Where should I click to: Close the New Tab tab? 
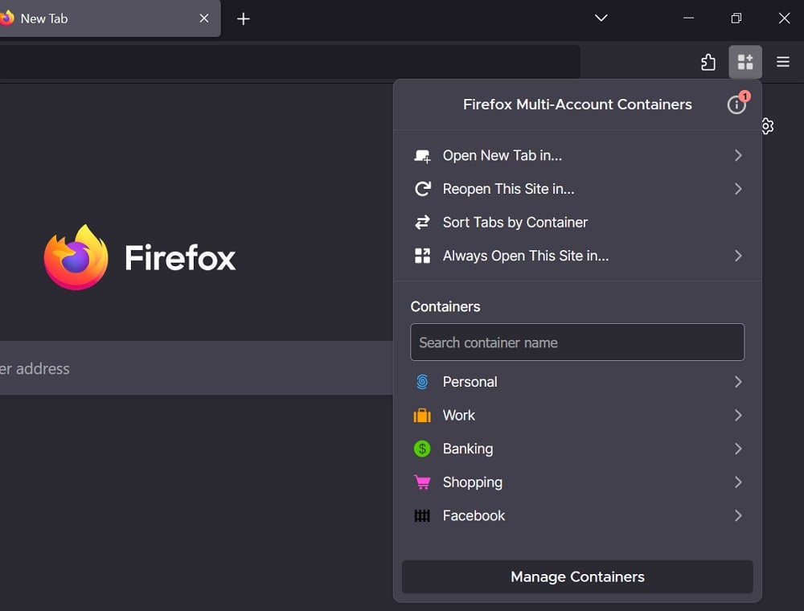203,18
